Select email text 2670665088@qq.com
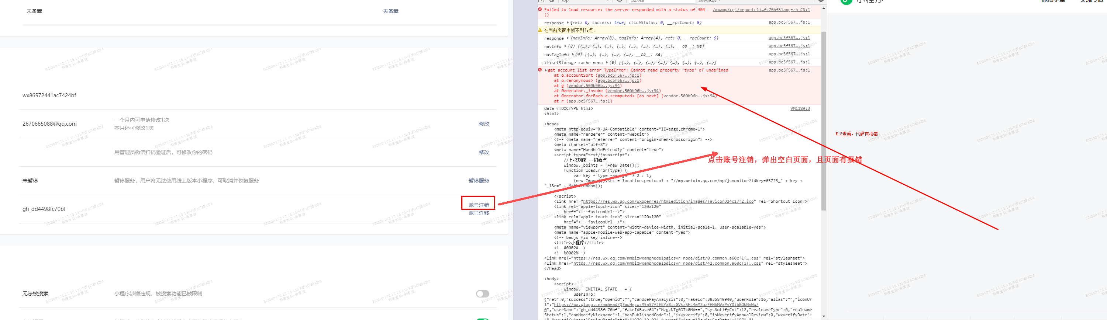The width and height of the screenshot is (1107, 320). click(49, 124)
